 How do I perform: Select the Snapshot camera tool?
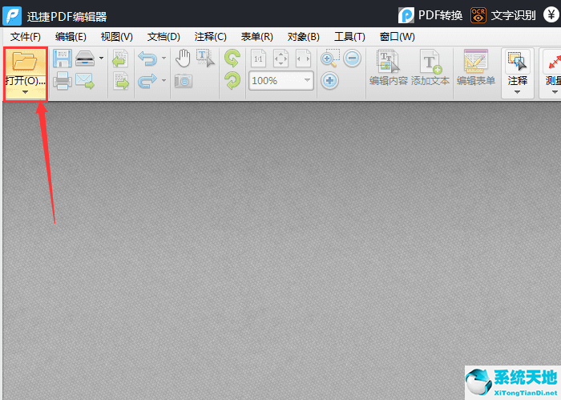pos(184,81)
